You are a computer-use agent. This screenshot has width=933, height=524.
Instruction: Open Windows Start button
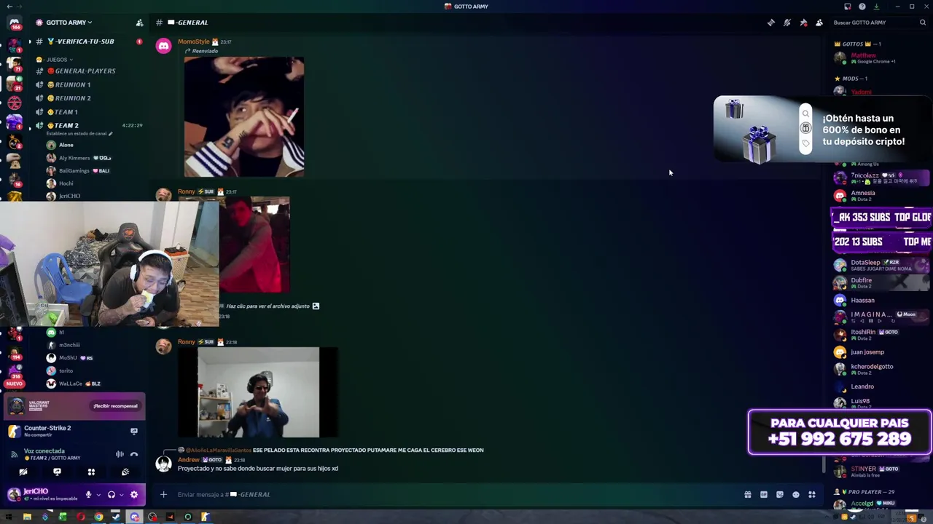[9, 517]
